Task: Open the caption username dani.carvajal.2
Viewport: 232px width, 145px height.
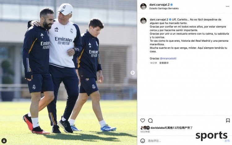Action: pyautogui.click(x=159, y=19)
